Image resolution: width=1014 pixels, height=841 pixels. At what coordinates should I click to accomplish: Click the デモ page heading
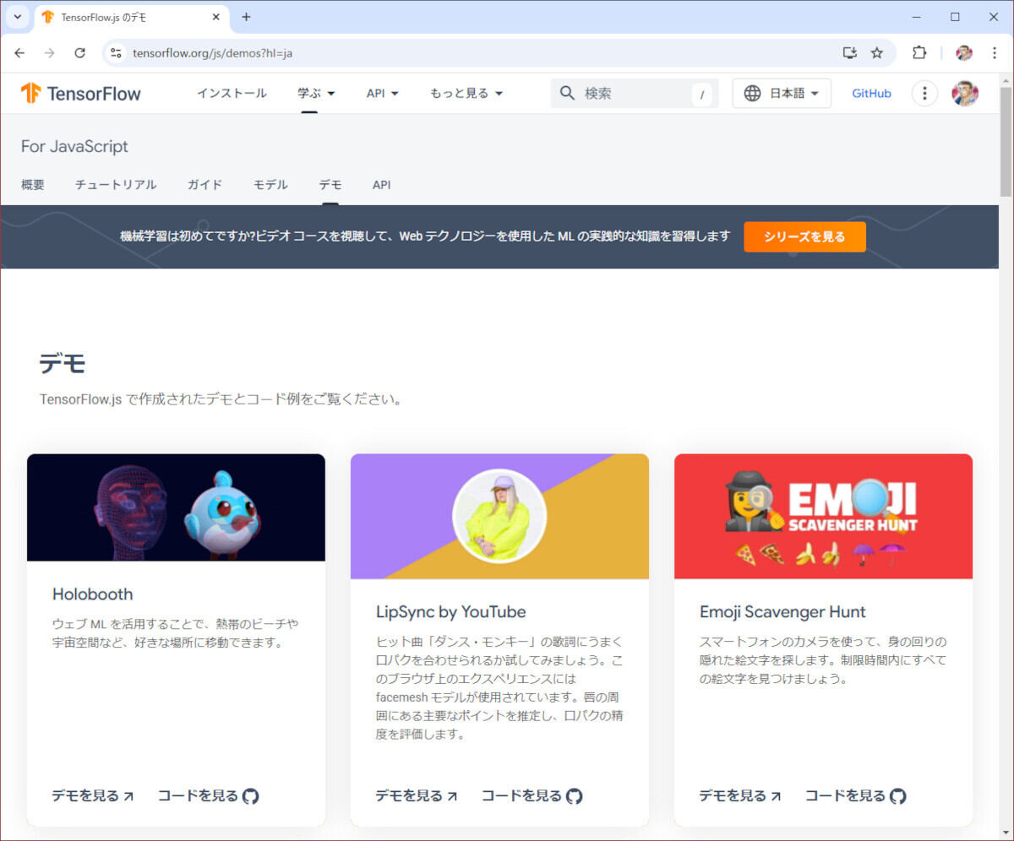click(63, 363)
